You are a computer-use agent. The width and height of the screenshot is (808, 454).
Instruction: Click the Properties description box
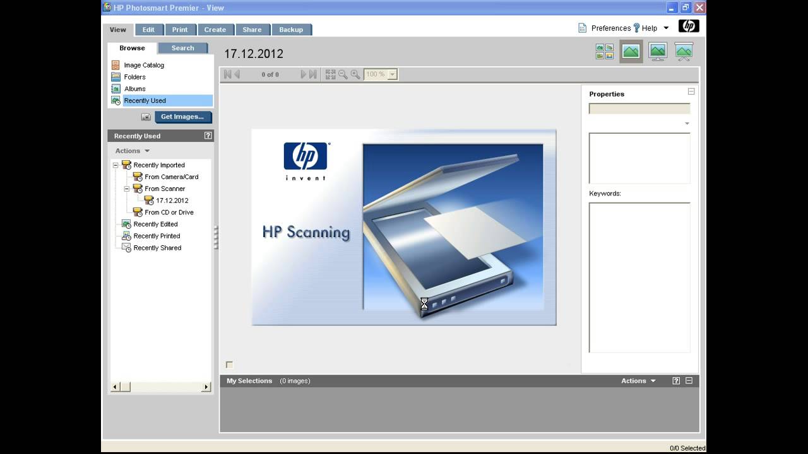[x=639, y=158]
